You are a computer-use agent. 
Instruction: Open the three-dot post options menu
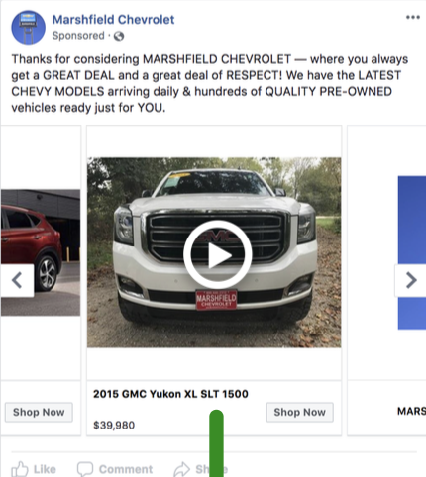413,17
